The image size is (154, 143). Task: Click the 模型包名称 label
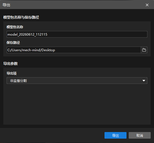pos(15,27)
